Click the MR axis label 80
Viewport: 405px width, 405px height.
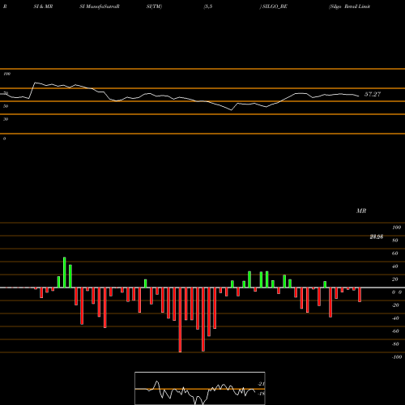(394, 241)
